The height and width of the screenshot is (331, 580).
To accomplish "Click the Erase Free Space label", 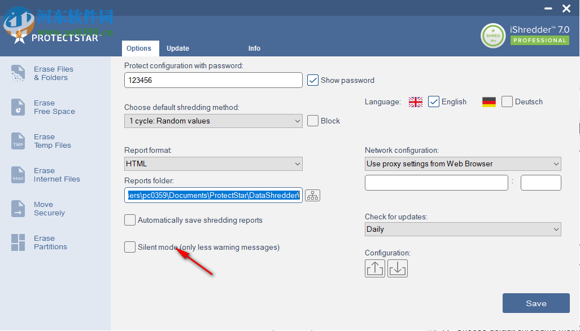I will 54,107.
